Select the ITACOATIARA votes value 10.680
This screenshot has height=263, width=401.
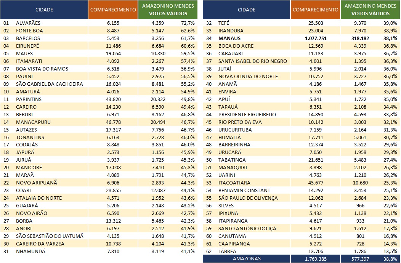[360, 183]
